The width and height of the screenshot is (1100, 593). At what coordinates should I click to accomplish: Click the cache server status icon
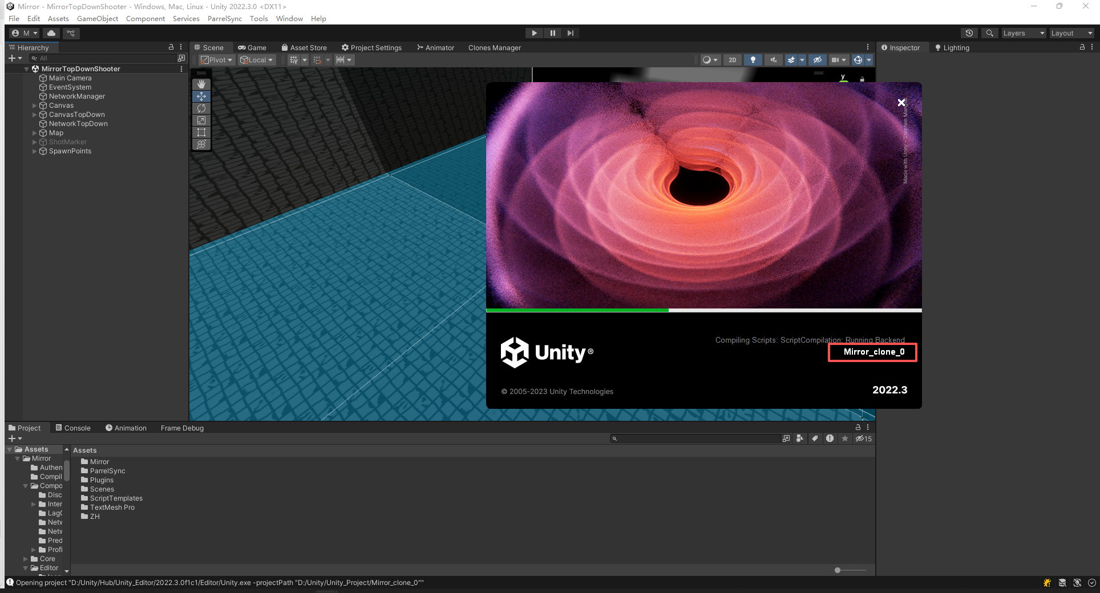[1062, 583]
